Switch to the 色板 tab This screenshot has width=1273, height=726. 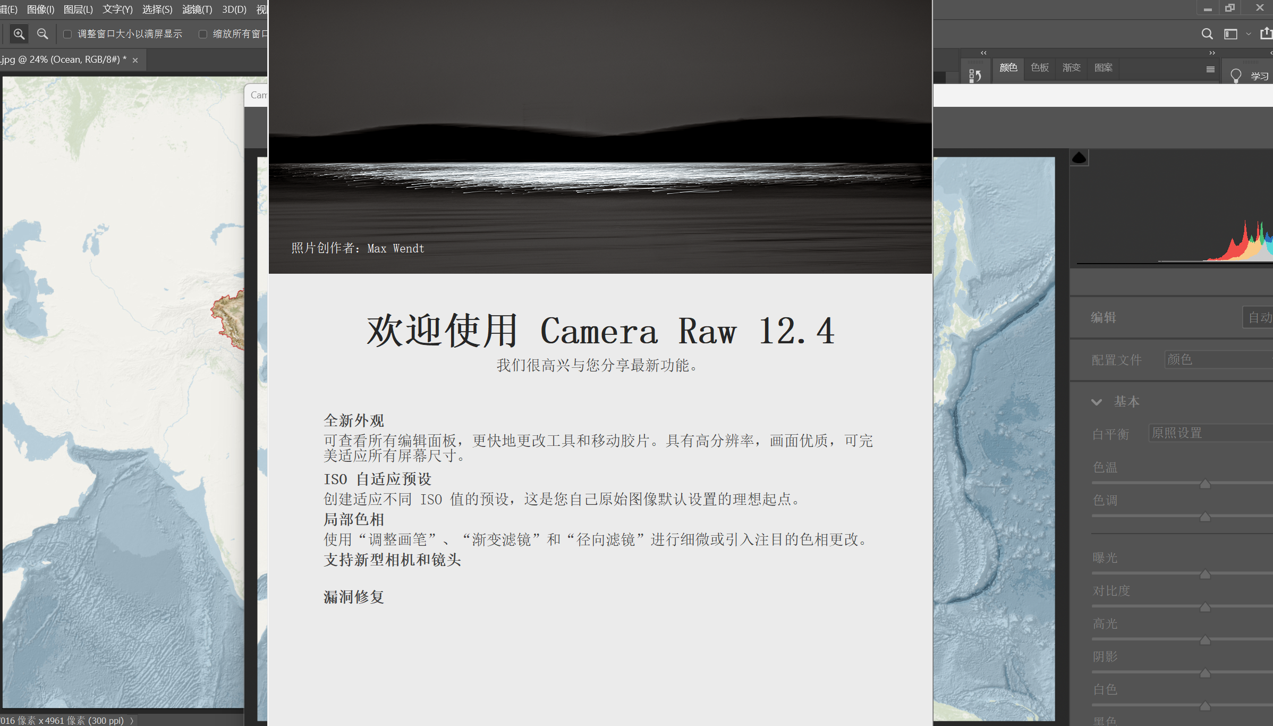(x=1040, y=67)
